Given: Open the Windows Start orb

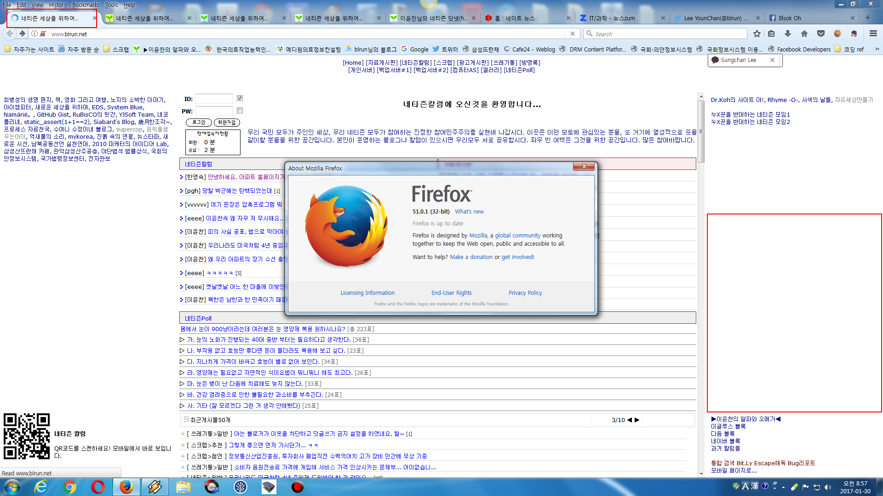Looking at the screenshot, I should pyautogui.click(x=12, y=487).
